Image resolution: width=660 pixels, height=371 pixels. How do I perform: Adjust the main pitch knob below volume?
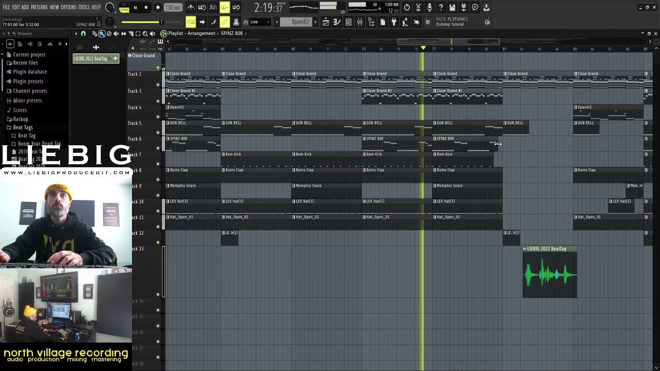click(109, 22)
